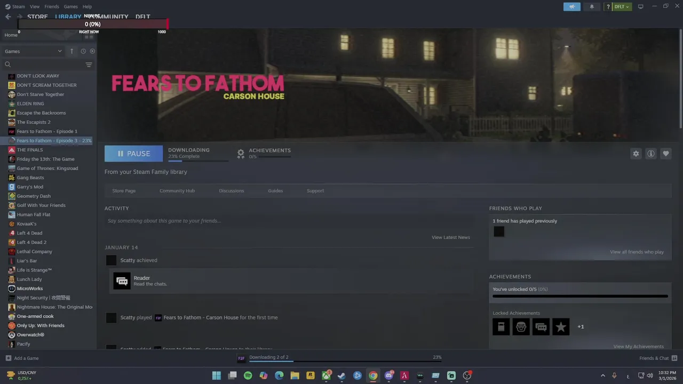Click the achievements progress bar
The height and width of the screenshot is (384, 683).
tap(580, 296)
